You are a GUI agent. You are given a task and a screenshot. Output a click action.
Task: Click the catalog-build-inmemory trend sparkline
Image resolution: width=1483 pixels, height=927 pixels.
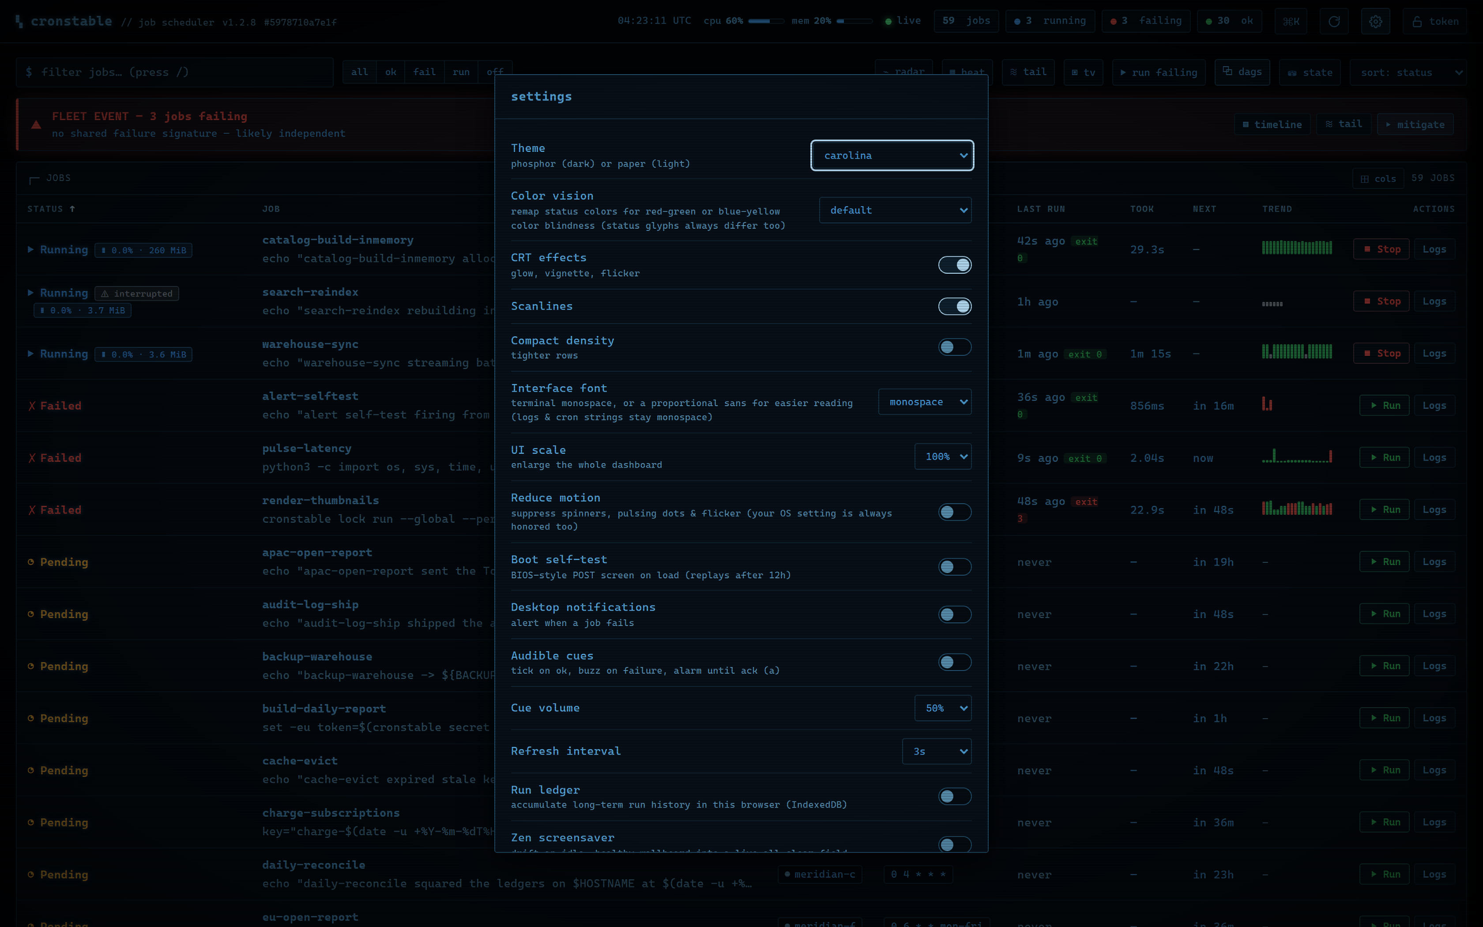click(x=1297, y=248)
